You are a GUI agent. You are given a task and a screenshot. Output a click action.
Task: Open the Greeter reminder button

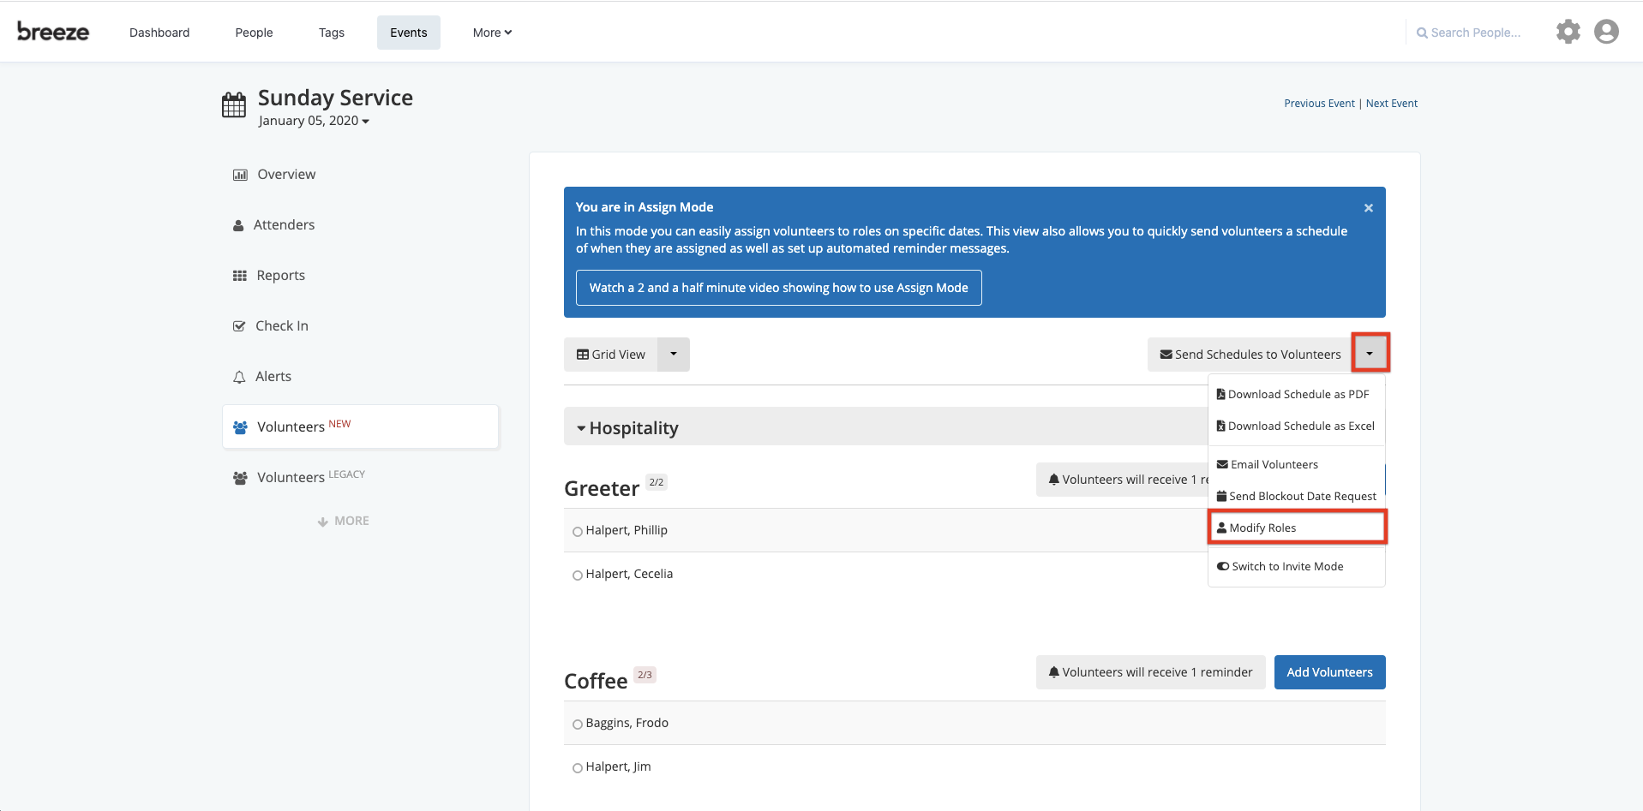(1123, 480)
